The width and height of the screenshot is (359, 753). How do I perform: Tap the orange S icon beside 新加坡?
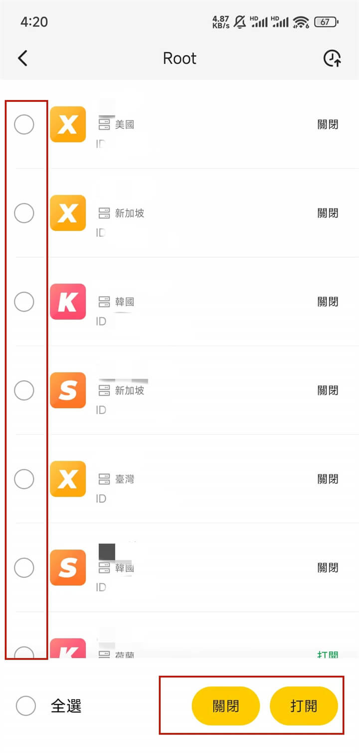68,390
